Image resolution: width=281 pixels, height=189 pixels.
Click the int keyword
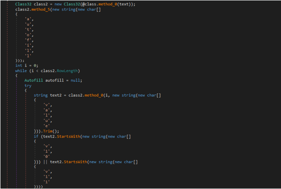[x=19, y=66]
